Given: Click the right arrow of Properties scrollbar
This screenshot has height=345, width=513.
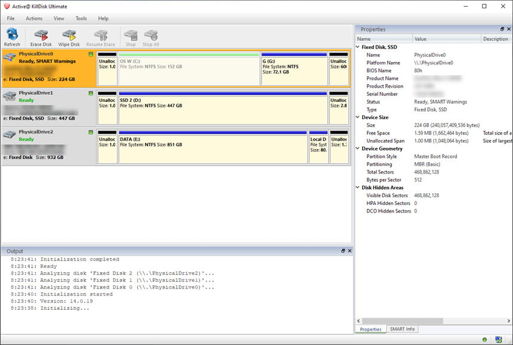Looking at the screenshot, I should click(x=509, y=321).
